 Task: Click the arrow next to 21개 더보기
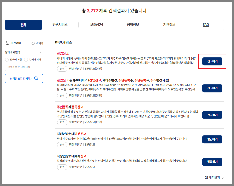coord(223,178)
